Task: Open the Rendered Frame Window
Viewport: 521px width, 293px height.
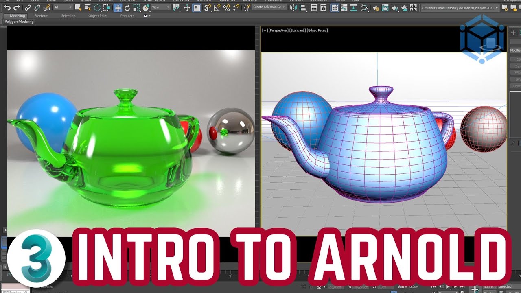Action: pyautogui.click(x=385, y=8)
